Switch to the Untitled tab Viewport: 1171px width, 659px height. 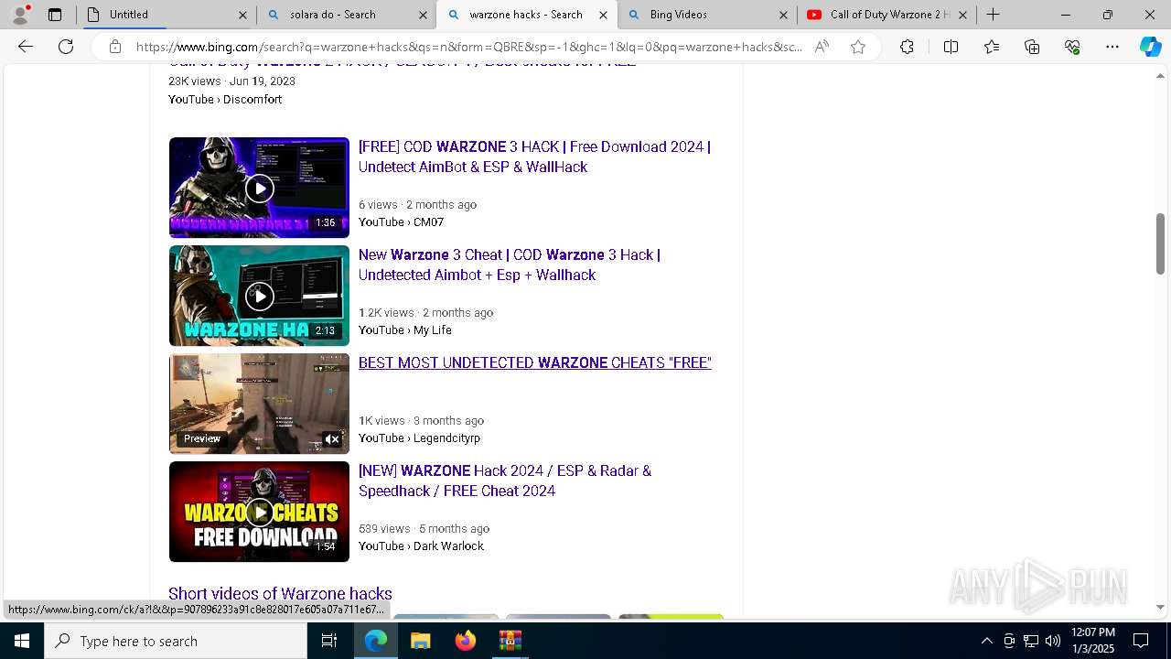pos(166,15)
